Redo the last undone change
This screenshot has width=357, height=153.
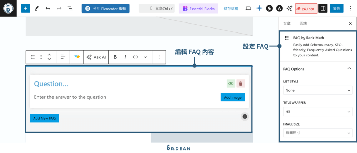[x=59, y=9]
